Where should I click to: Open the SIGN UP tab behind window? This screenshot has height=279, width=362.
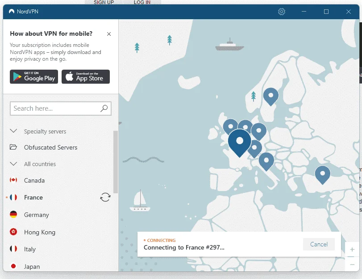[x=104, y=2]
